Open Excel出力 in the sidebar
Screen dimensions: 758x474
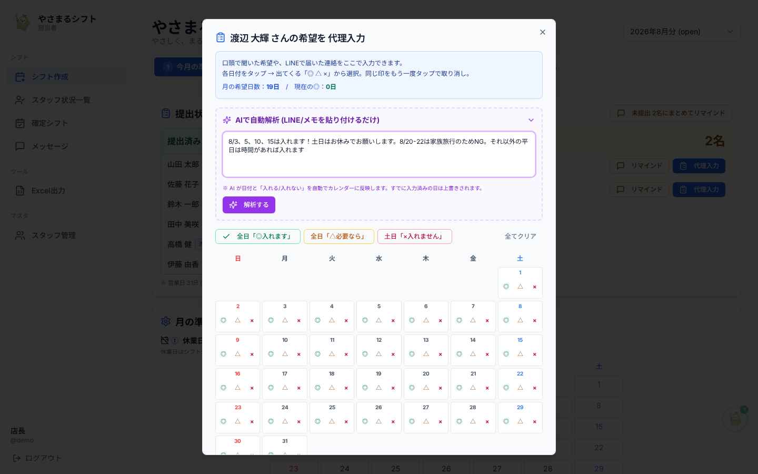[x=66, y=191]
